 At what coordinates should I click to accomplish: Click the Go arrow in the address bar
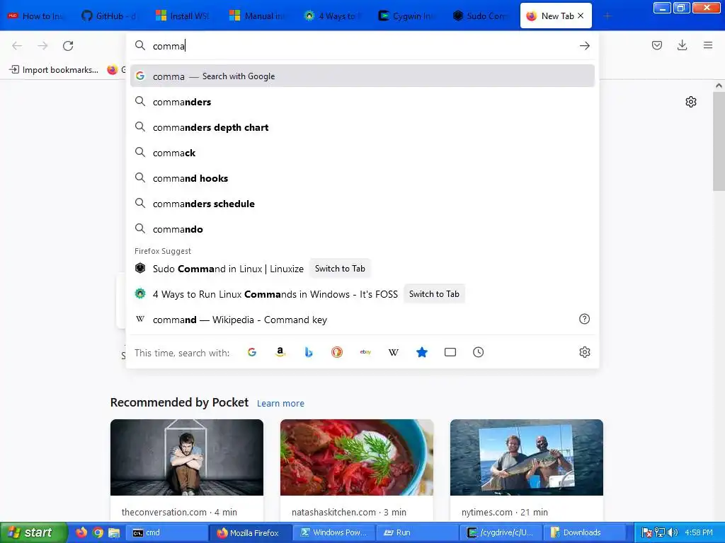(x=584, y=46)
